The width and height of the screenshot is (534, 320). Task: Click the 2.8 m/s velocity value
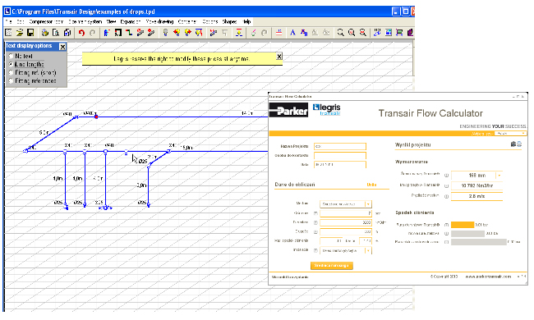(476, 196)
